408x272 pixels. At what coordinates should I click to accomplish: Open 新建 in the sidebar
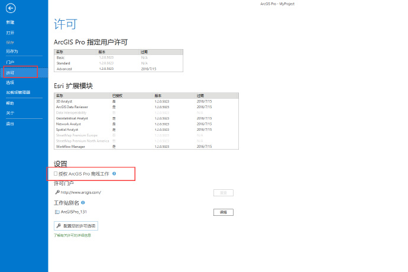(x=10, y=22)
